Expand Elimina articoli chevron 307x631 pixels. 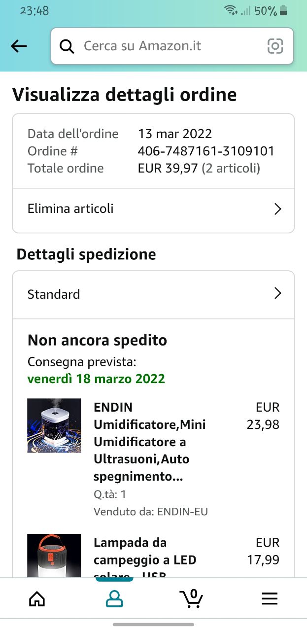click(277, 209)
